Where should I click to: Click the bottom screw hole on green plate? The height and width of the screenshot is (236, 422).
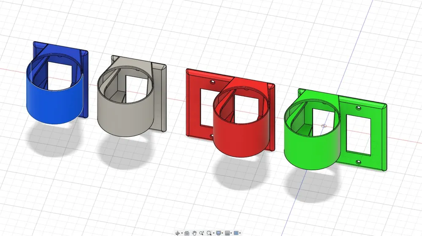click(x=358, y=162)
